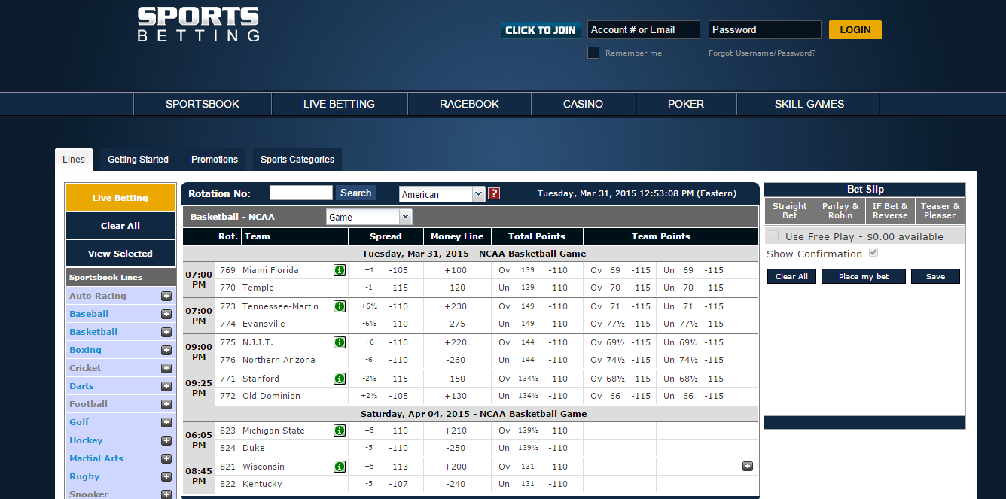
Task: Open the Game period dropdown
Action: click(369, 217)
